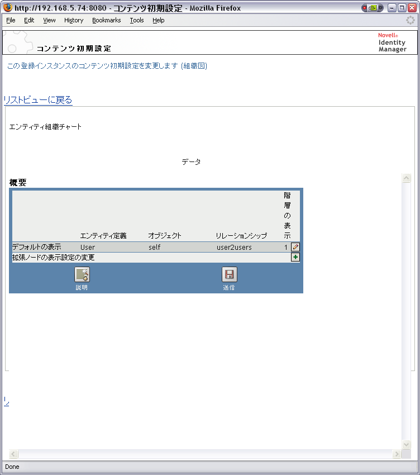The width and height of the screenshot is (420, 475).
Task: Open the Tools menu
Action: pyautogui.click(x=137, y=20)
